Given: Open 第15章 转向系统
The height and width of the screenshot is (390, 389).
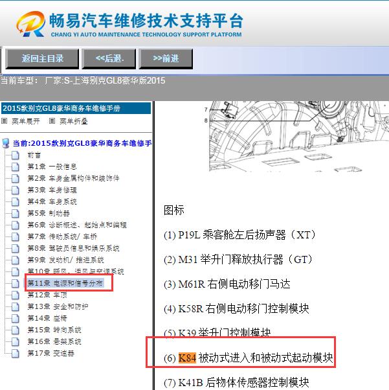Looking at the screenshot, I should (54, 330).
